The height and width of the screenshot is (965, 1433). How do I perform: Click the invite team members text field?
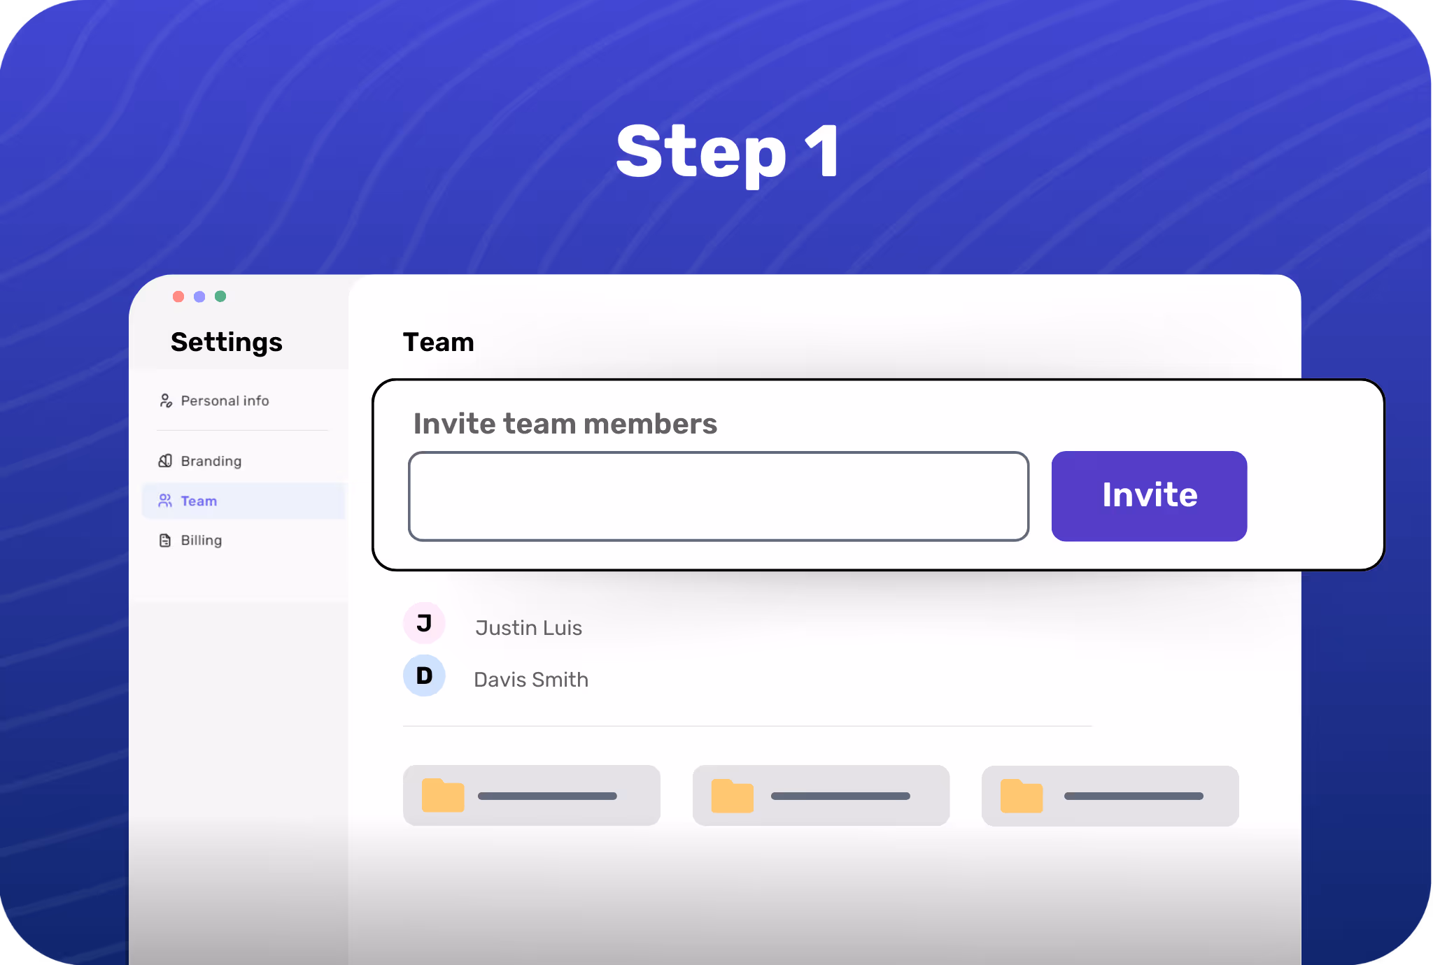[718, 496]
